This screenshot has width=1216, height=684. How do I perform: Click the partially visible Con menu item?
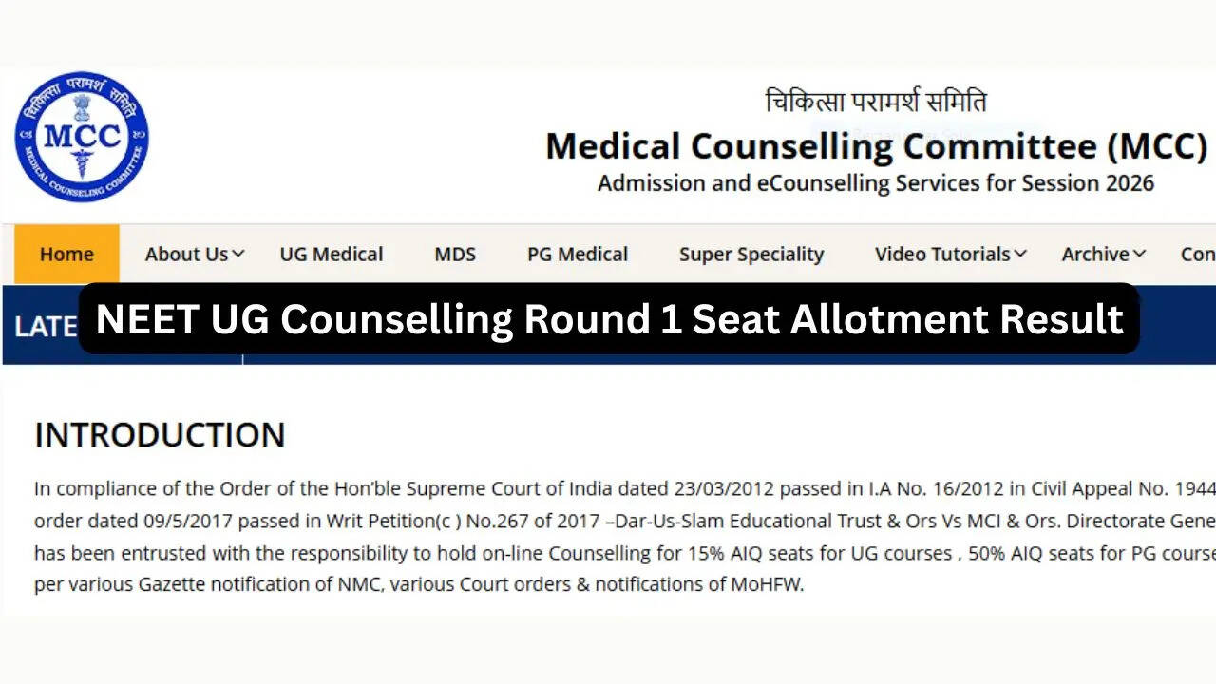(x=1197, y=255)
